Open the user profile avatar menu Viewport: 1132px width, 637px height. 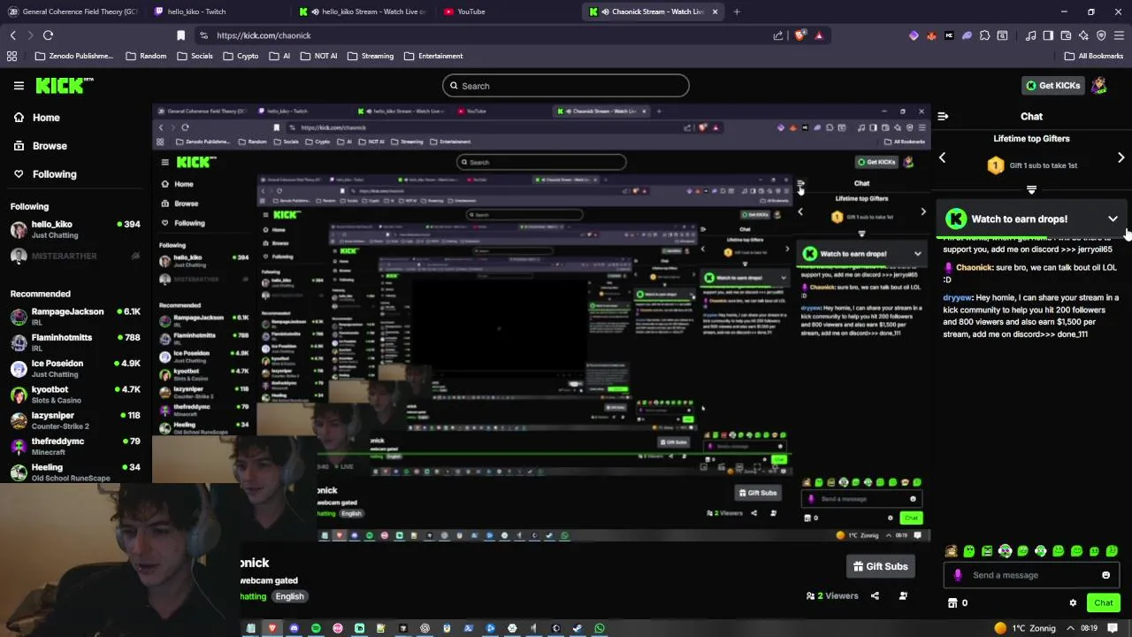click(1099, 86)
